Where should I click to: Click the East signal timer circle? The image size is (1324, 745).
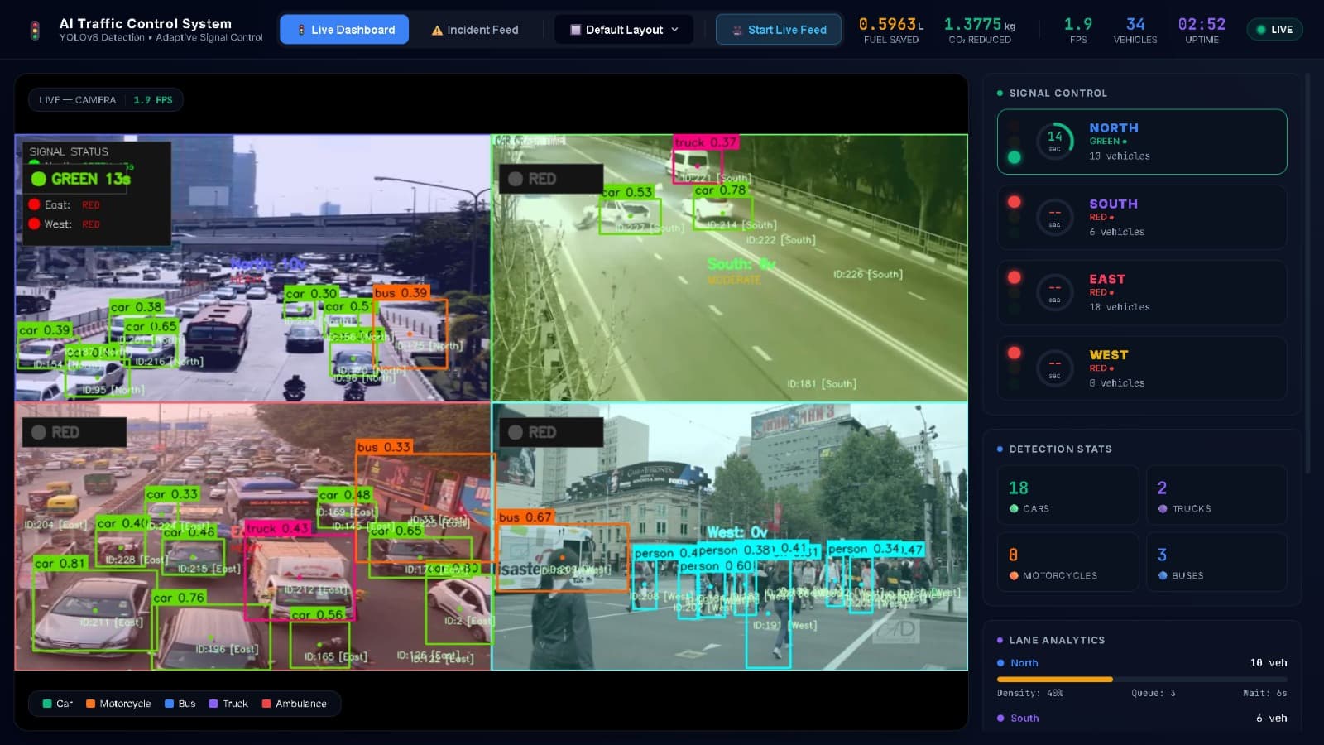[1054, 292]
